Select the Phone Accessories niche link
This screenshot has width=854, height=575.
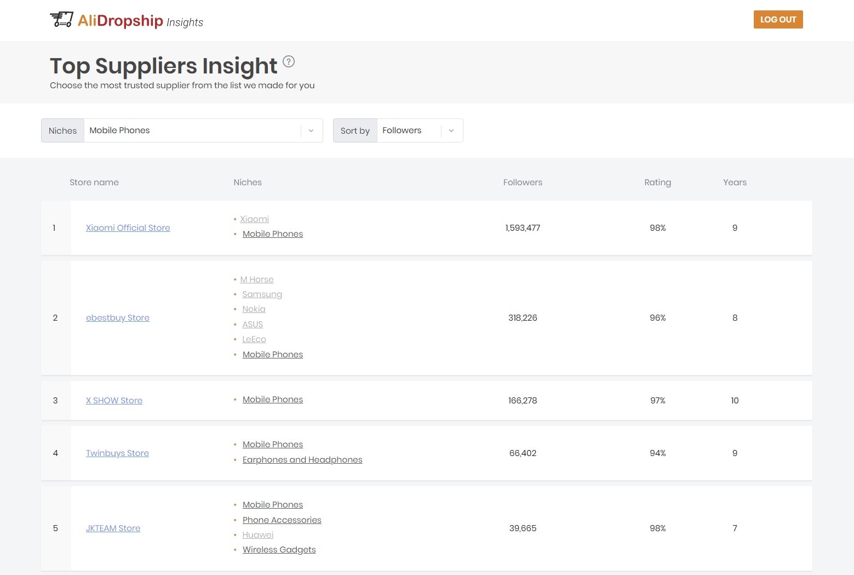click(282, 520)
